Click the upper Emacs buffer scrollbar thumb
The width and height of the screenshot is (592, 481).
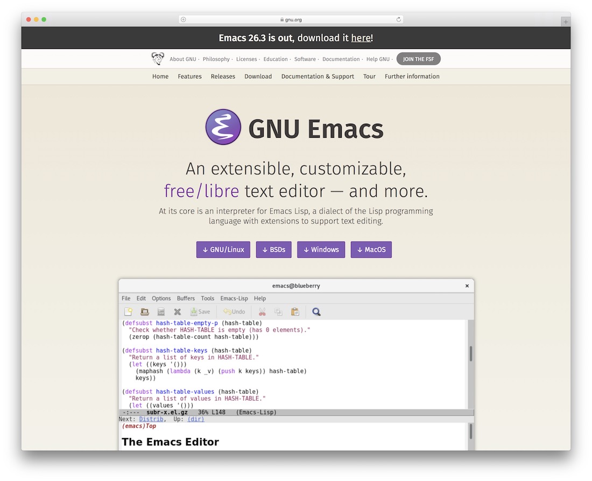471,353
